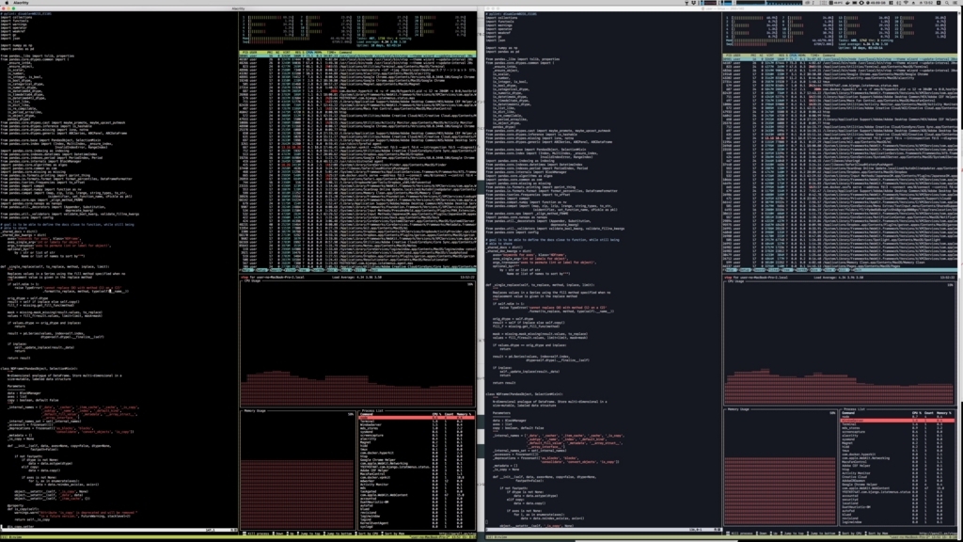Click the htop column header bar in right window
The image size is (963, 542).
pos(840,56)
